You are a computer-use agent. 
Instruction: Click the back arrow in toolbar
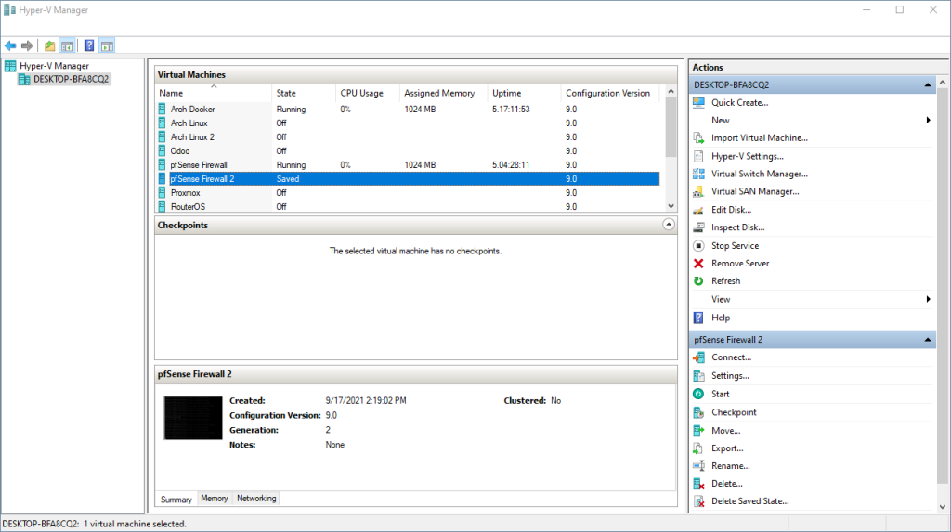(10, 46)
